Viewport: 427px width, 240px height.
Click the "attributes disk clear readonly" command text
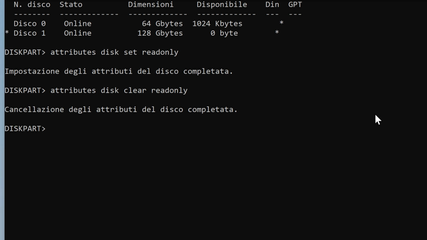click(119, 91)
